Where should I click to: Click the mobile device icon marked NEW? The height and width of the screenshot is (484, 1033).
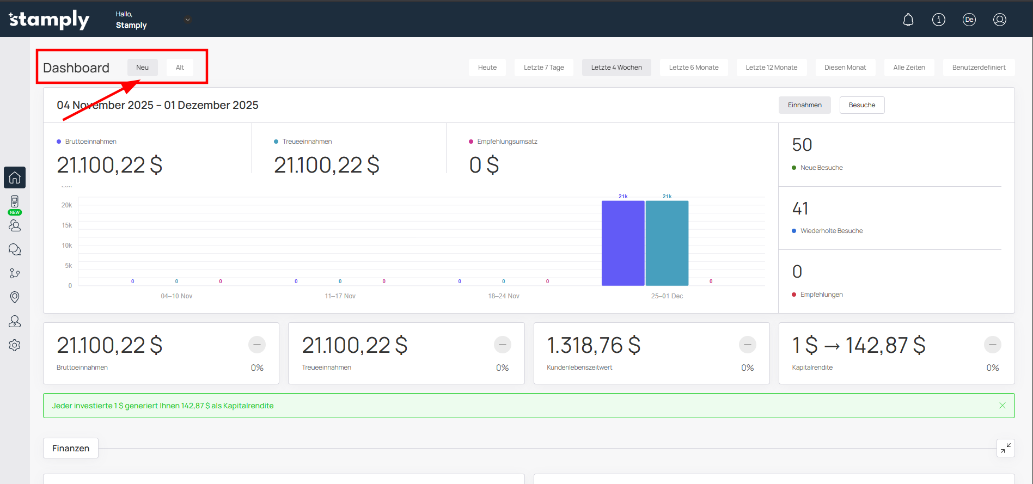[15, 202]
